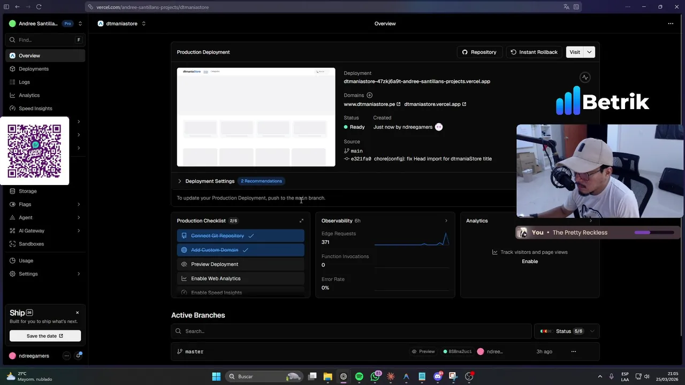
Task: Click the Connect Git Repository checklist item
Action: 240,236
